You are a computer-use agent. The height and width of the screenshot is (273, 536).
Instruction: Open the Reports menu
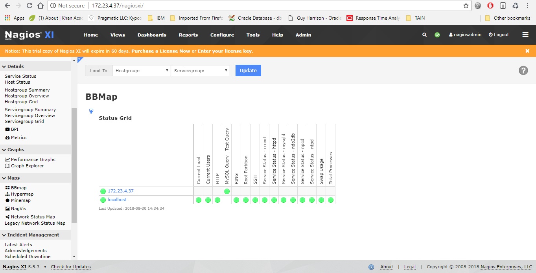188,35
